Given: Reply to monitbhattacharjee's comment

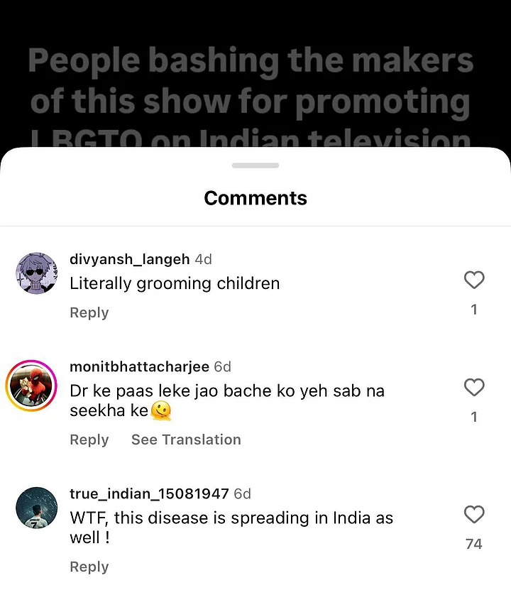Looking at the screenshot, I should [x=89, y=439].
